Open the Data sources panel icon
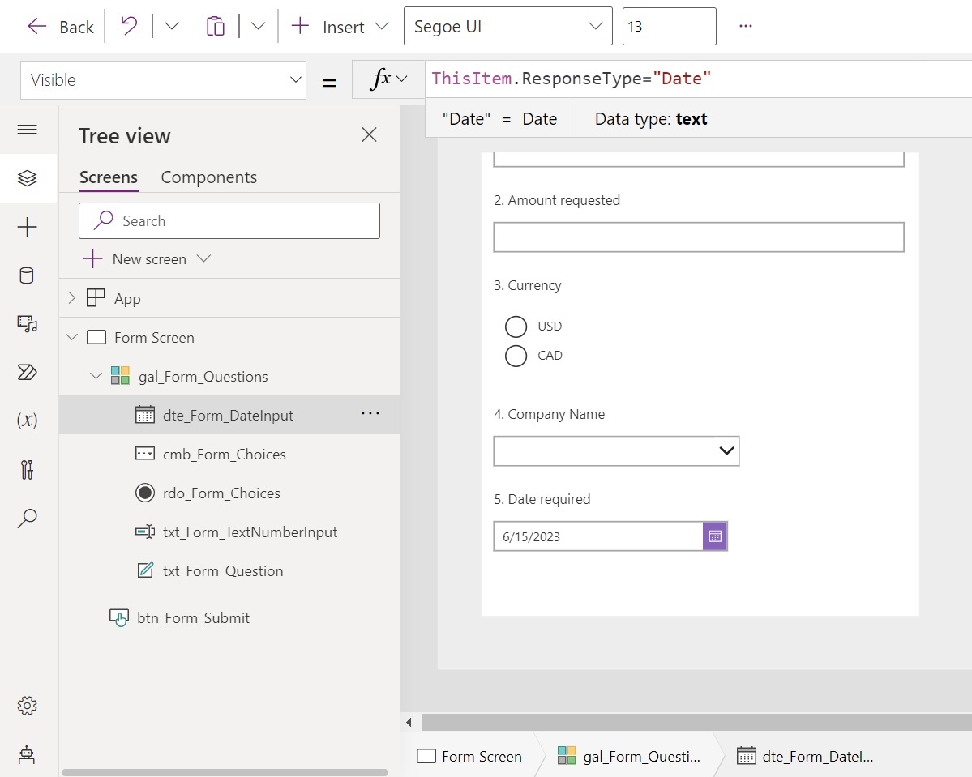Viewport: 972px width, 777px height. click(27, 275)
